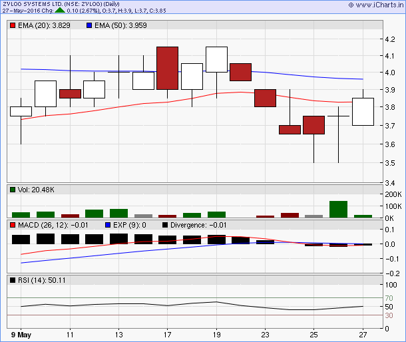Viewport: 406px width, 342px height.
Task: Click the -0.2 MACD axis label
Action: coord(393,273)
